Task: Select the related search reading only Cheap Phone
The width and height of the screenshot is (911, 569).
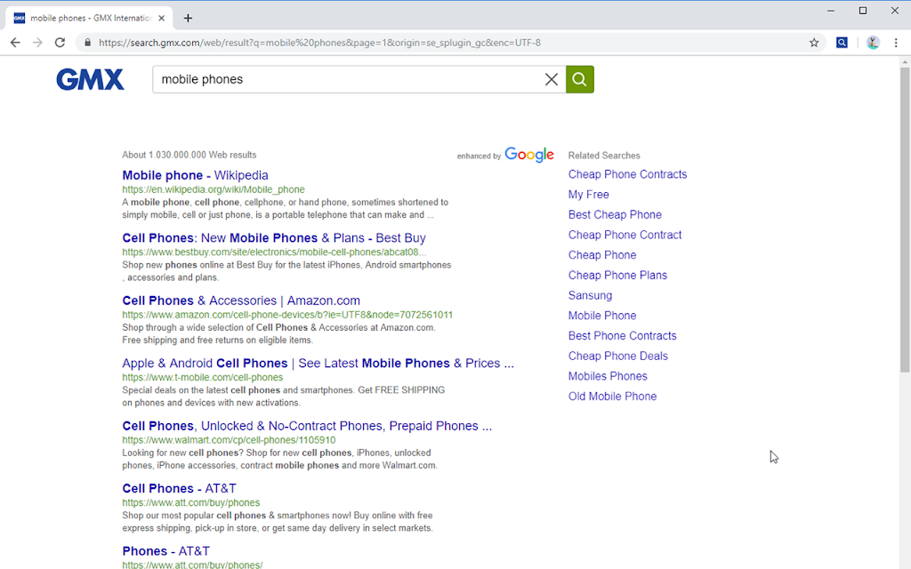Action: (602, 255)
